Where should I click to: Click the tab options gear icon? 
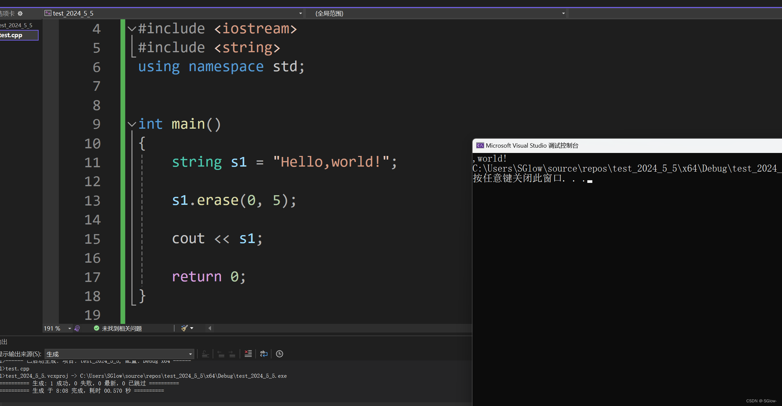(20, 13)
